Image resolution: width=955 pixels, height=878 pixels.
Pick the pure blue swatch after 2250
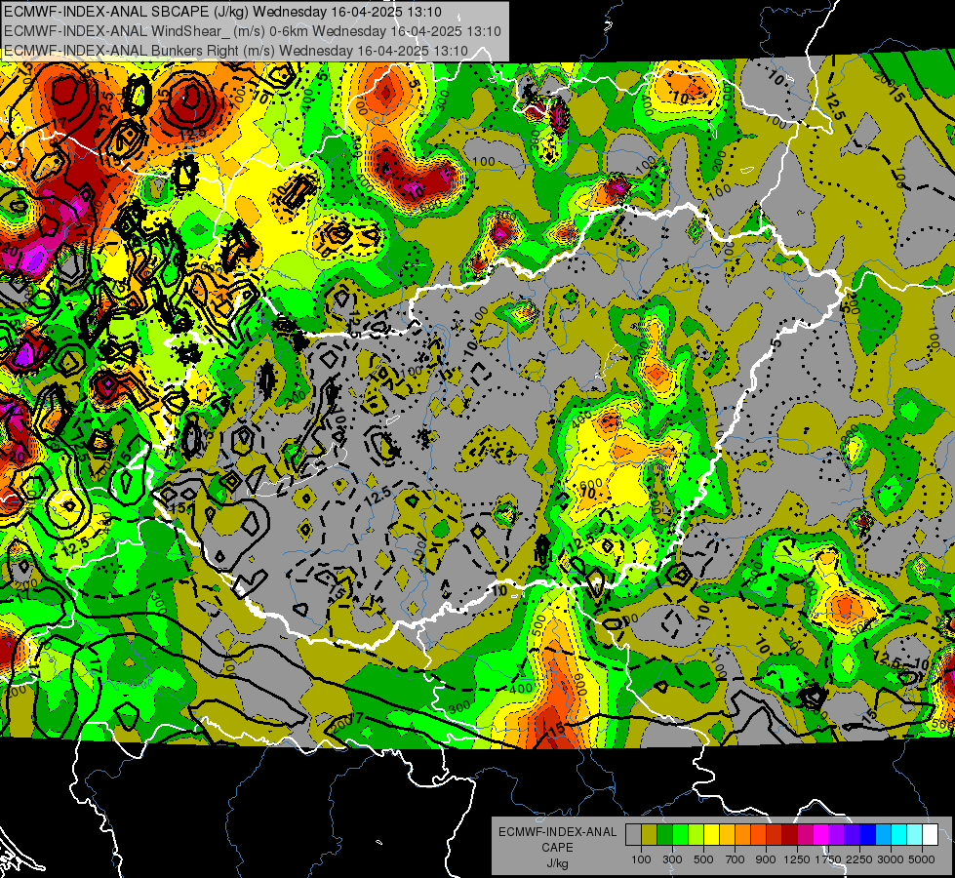(x=867, y=834)
